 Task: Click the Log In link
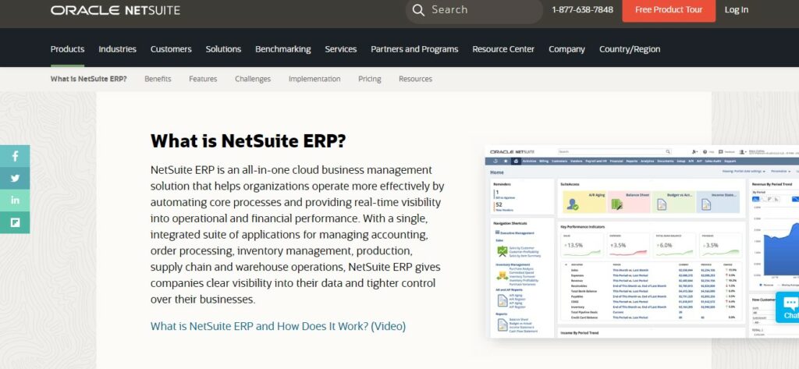click(737, 9)
